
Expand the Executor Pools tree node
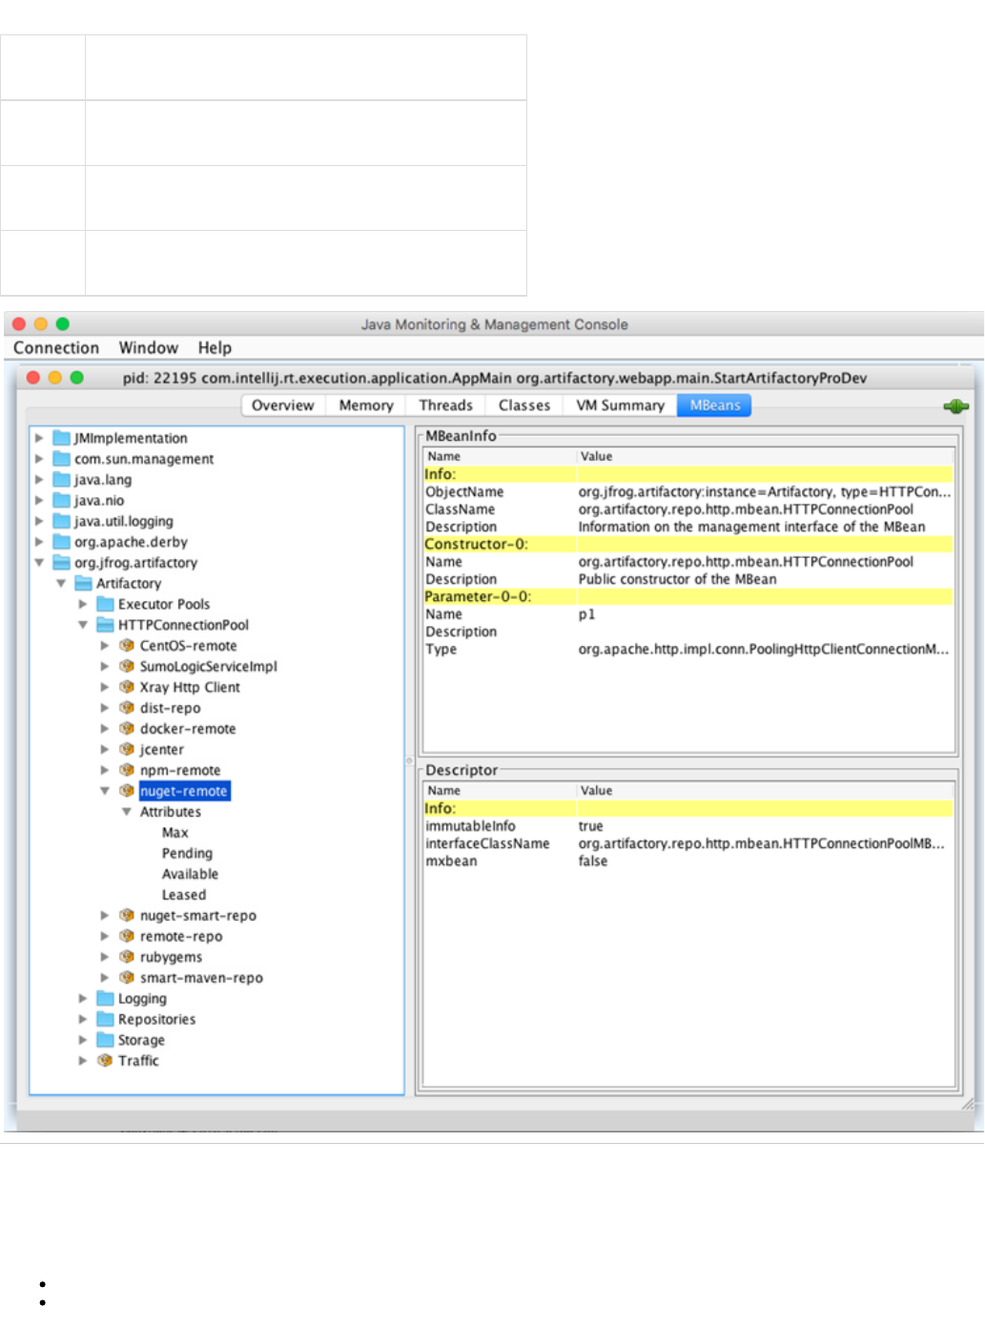pos(83,604)
